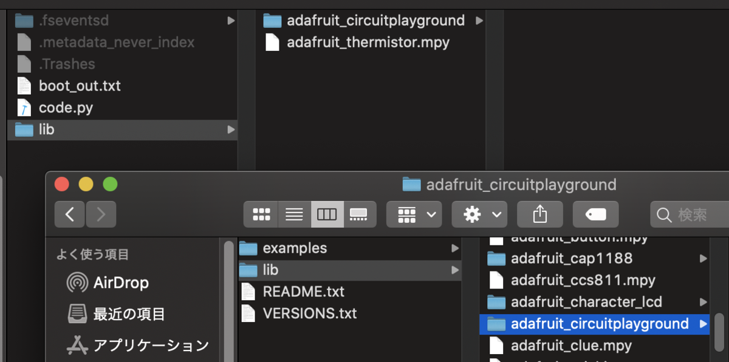Select highlighted adafruit_circuitplayground folder in front window
Screen dimensions: 729x362
click(595, 324)
